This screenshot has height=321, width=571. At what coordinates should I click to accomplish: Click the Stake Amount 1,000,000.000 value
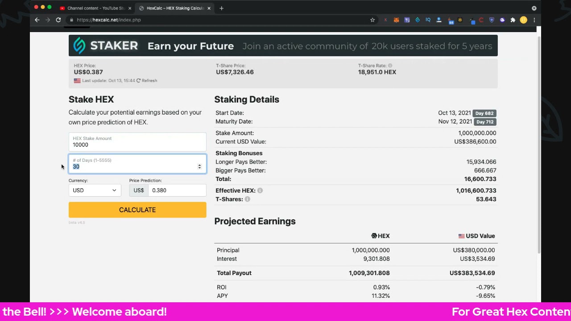point(477,133)
